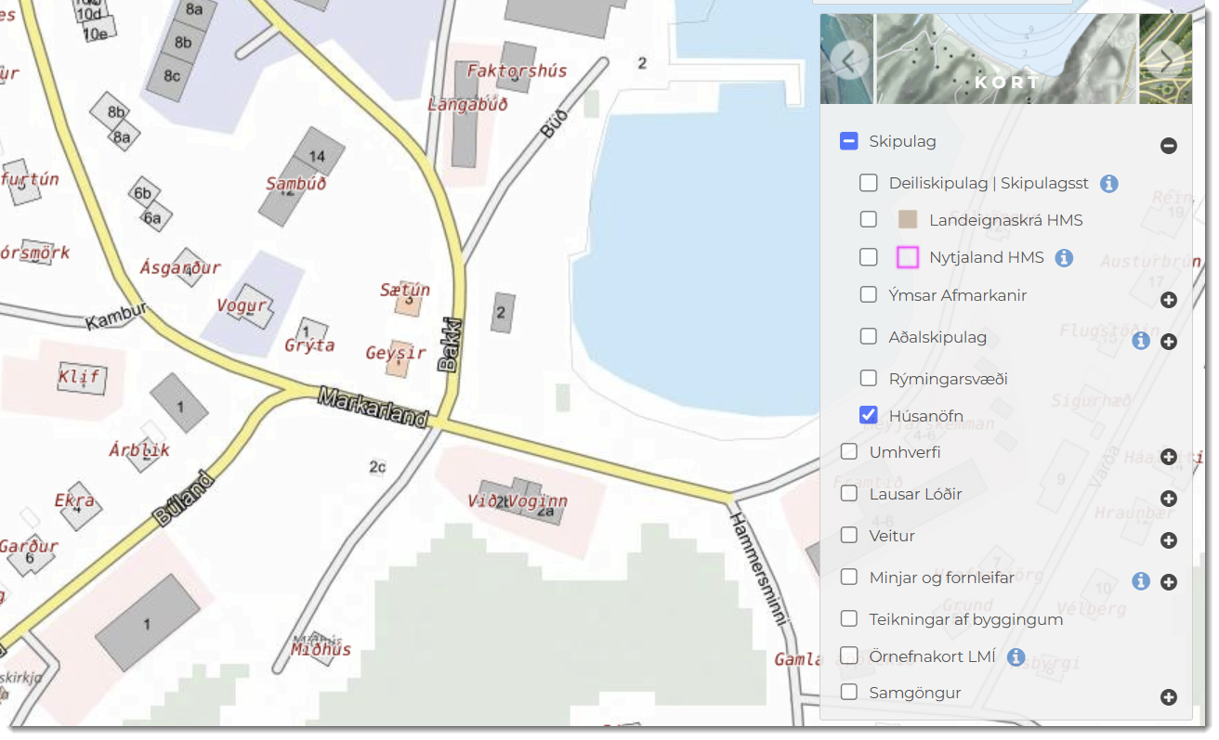Expand the Samgöngur layer group
The image size is (1219, 740).
point(1169,697)
